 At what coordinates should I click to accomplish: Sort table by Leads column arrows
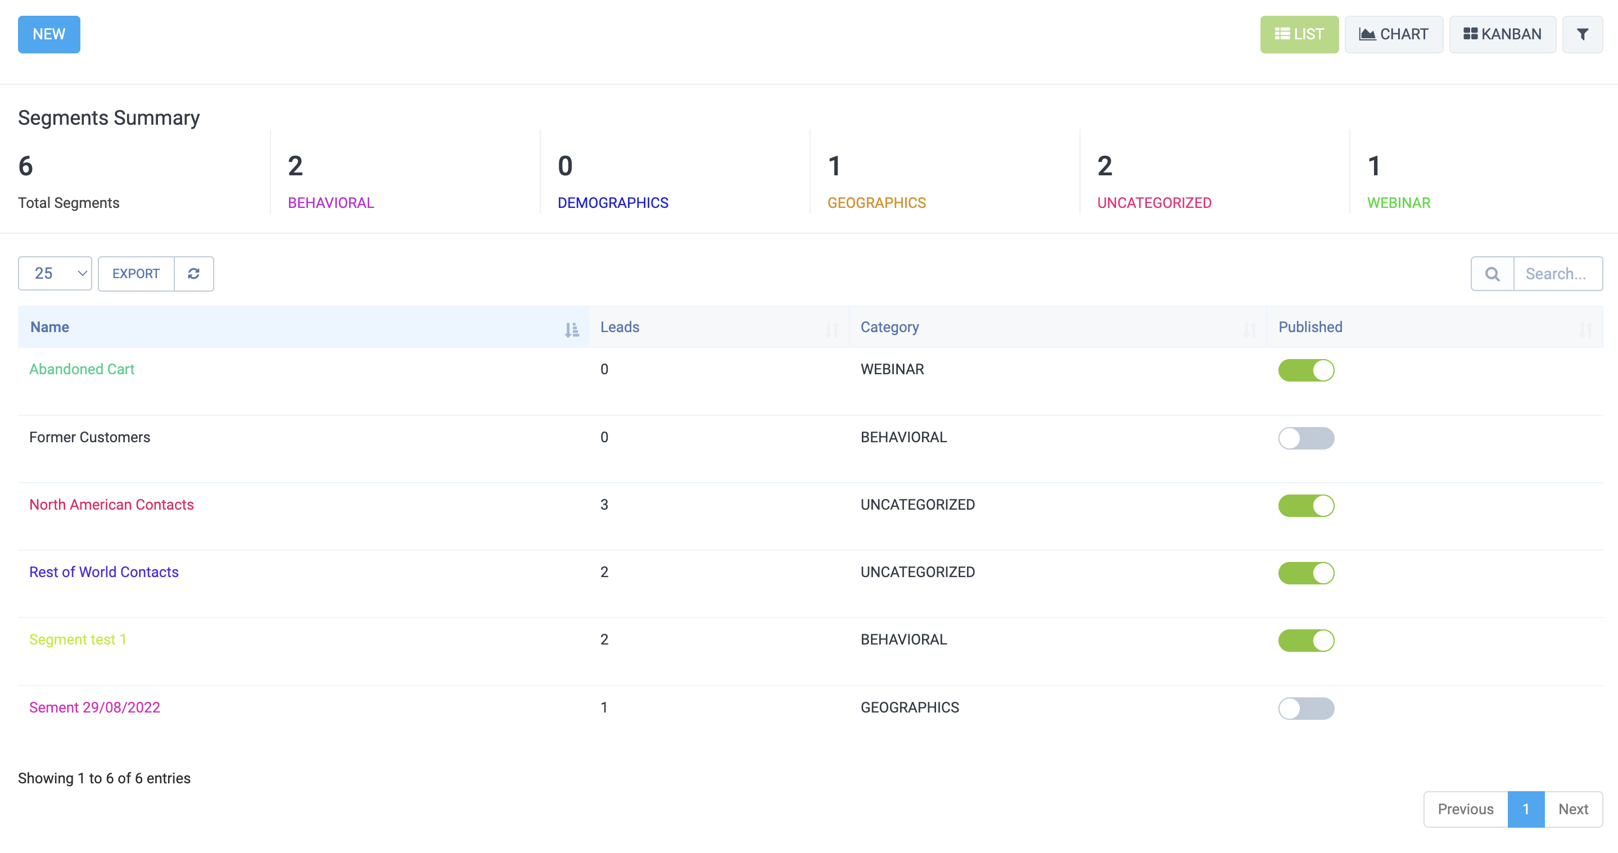point(831,329)
